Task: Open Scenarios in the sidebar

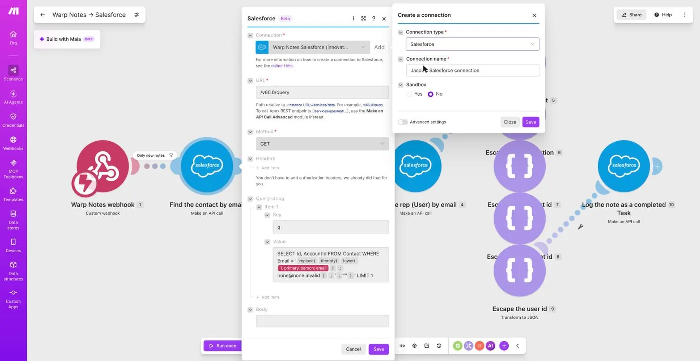Action: [x=13, y=73]
